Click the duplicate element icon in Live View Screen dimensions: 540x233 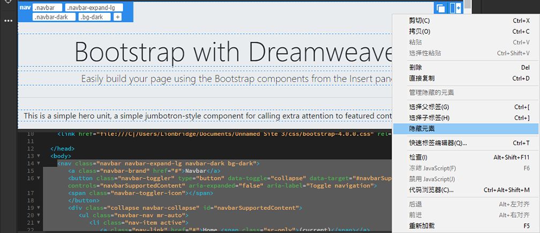[440, 8]
